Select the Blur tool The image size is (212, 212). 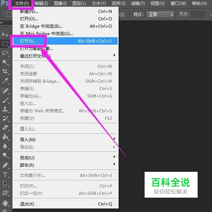(5, 146)
